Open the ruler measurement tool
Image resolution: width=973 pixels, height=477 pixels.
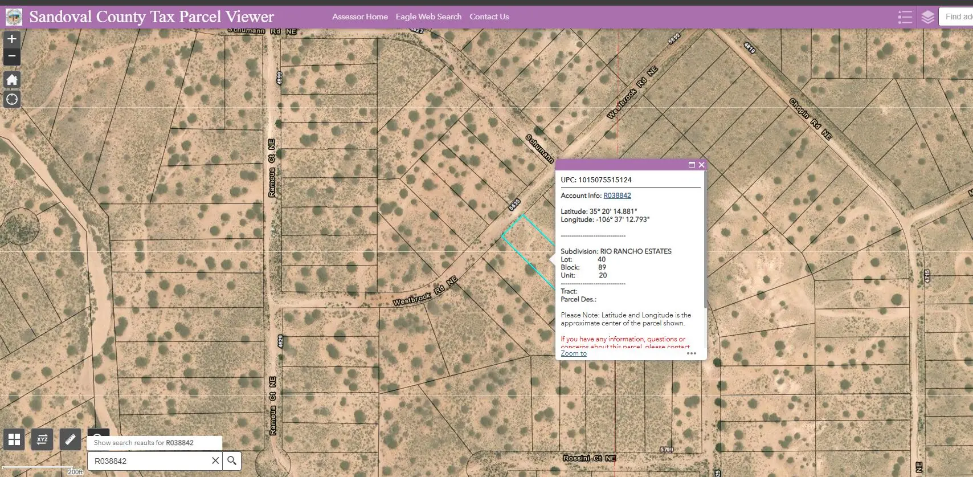point(70,439)
